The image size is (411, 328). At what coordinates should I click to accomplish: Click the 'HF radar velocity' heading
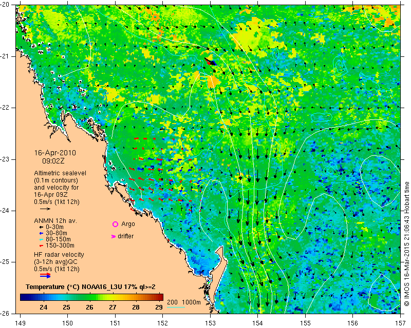[59, 255]
